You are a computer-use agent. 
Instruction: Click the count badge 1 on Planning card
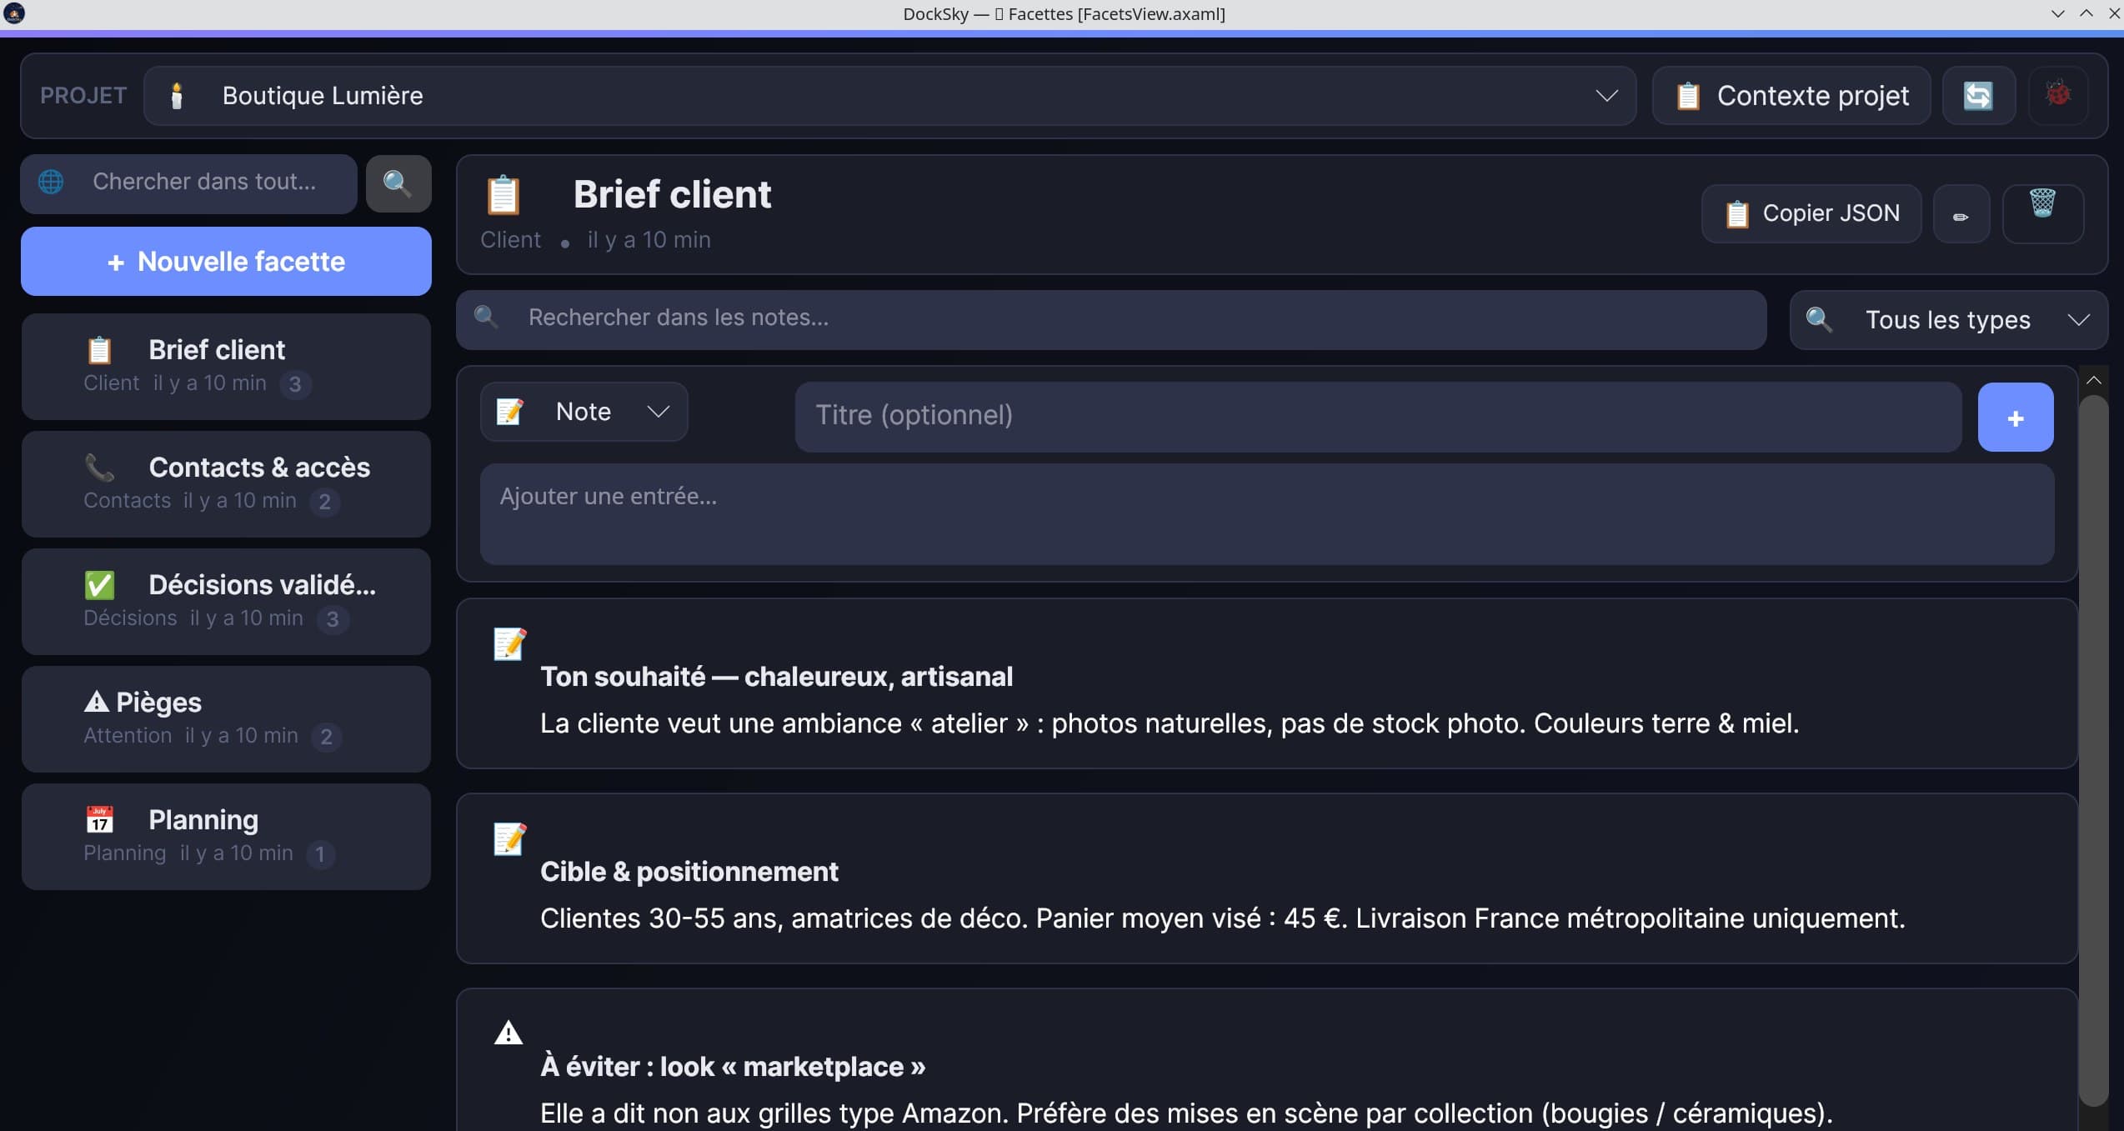pos(320,854)
